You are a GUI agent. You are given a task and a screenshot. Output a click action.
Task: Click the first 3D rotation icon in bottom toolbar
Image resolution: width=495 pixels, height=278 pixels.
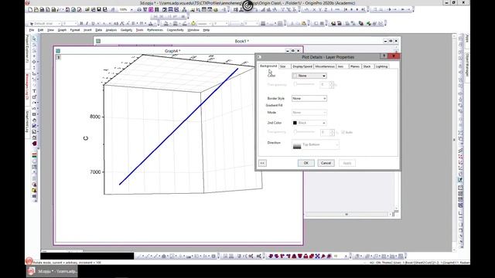pos(271,256)
